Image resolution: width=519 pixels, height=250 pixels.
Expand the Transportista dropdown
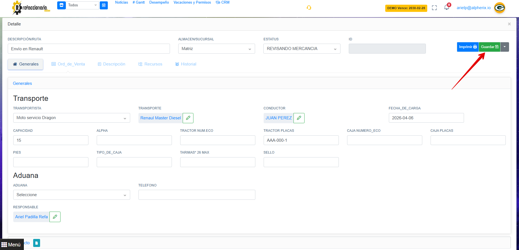[72, 118]
